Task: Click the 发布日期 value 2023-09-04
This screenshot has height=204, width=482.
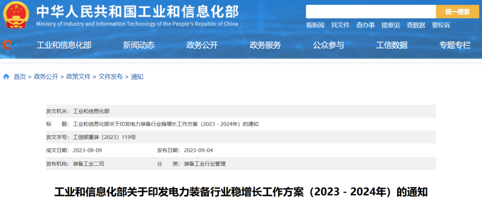Action: (x=198, y=150)
